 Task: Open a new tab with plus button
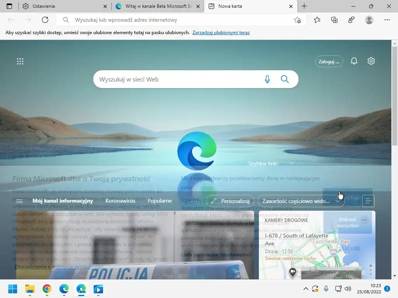click(304, 6)
